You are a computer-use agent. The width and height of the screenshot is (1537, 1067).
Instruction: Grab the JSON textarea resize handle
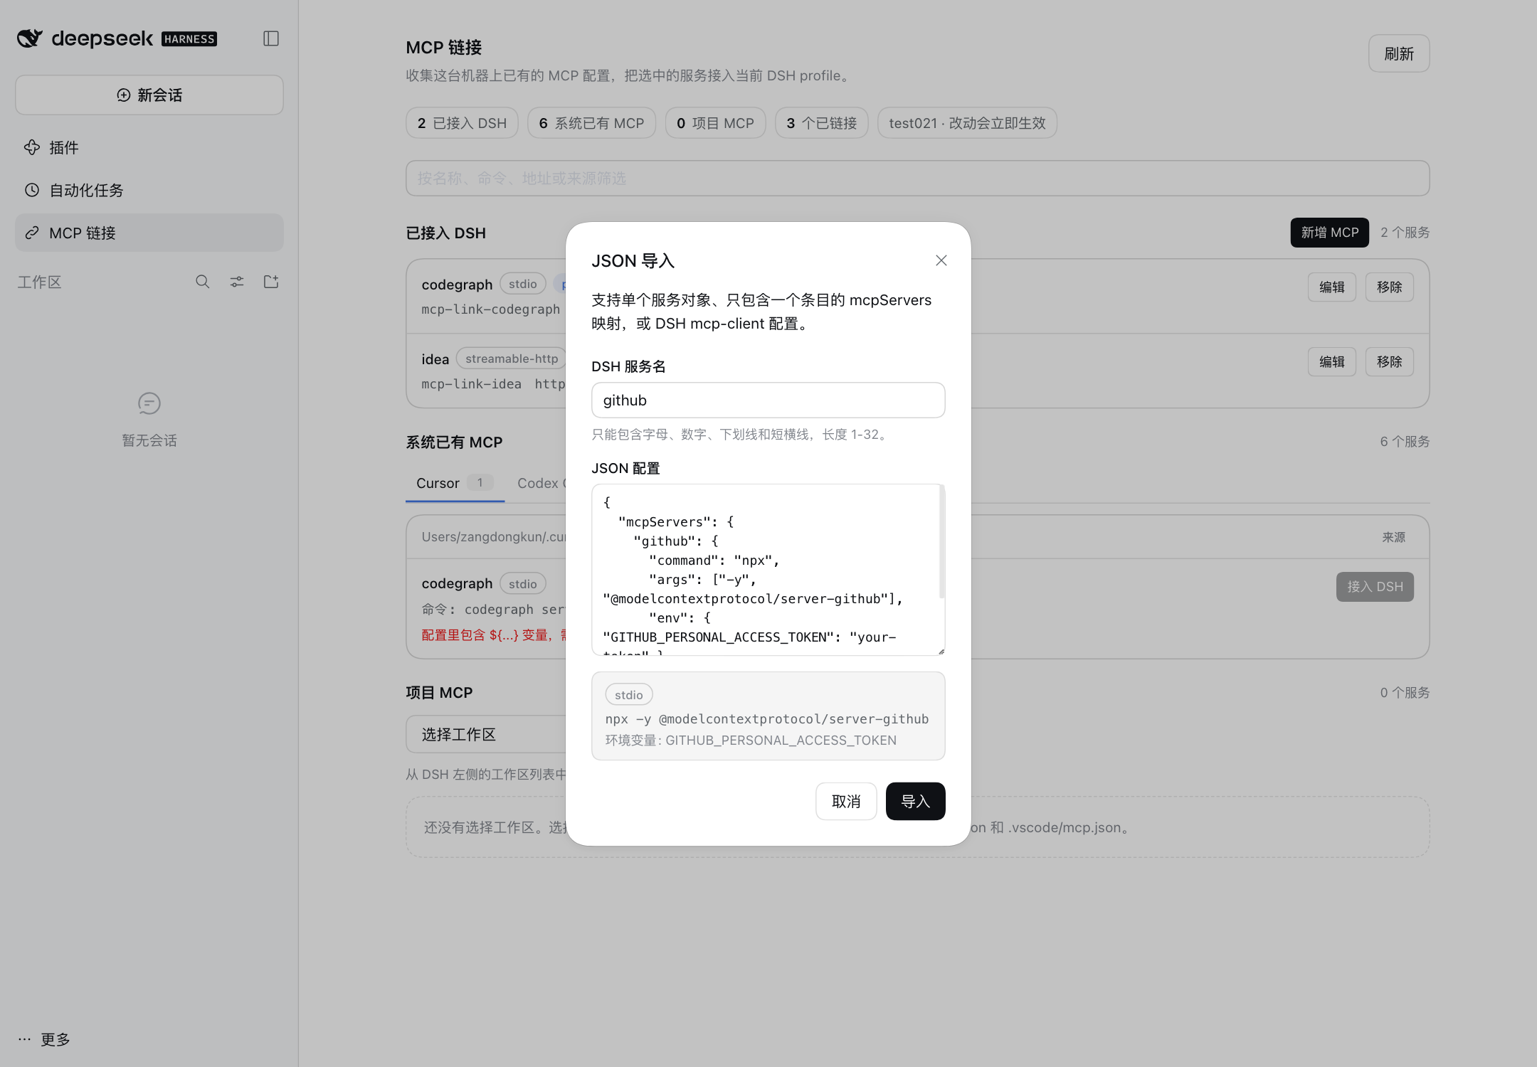click(941, 651)
